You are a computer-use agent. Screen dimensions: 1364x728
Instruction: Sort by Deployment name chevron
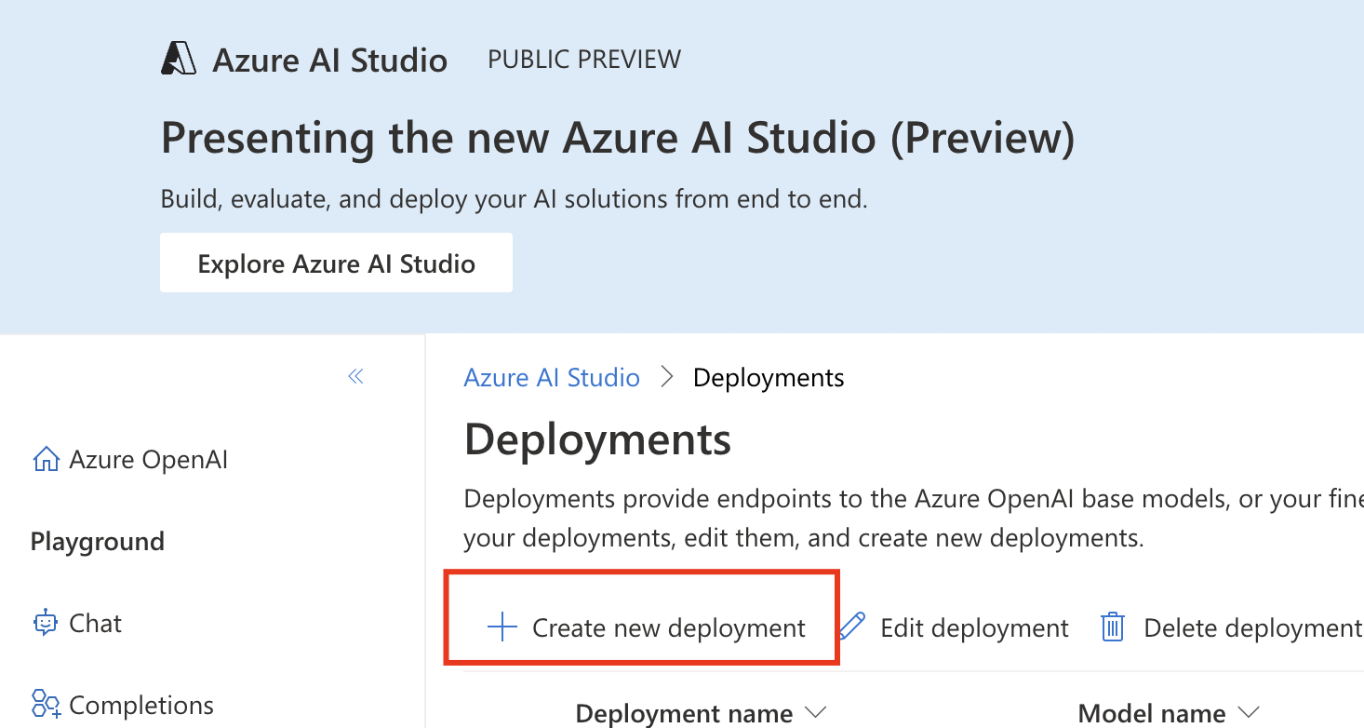point(816,713)
